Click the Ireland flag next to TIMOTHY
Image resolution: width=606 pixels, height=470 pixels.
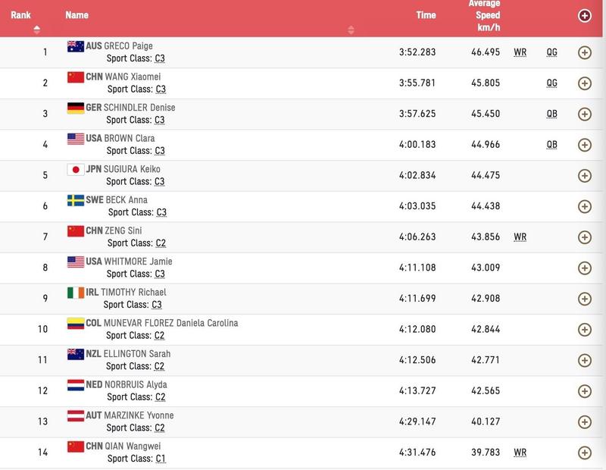[76, 293]
